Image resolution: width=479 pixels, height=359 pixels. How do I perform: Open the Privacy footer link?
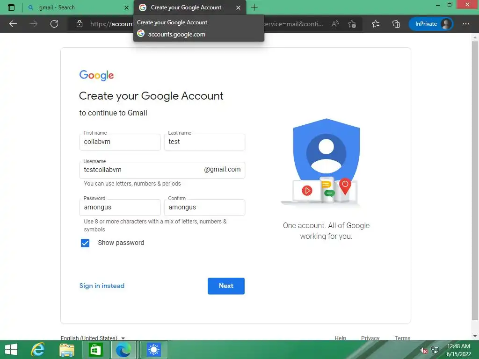click(x=370, y=338)
